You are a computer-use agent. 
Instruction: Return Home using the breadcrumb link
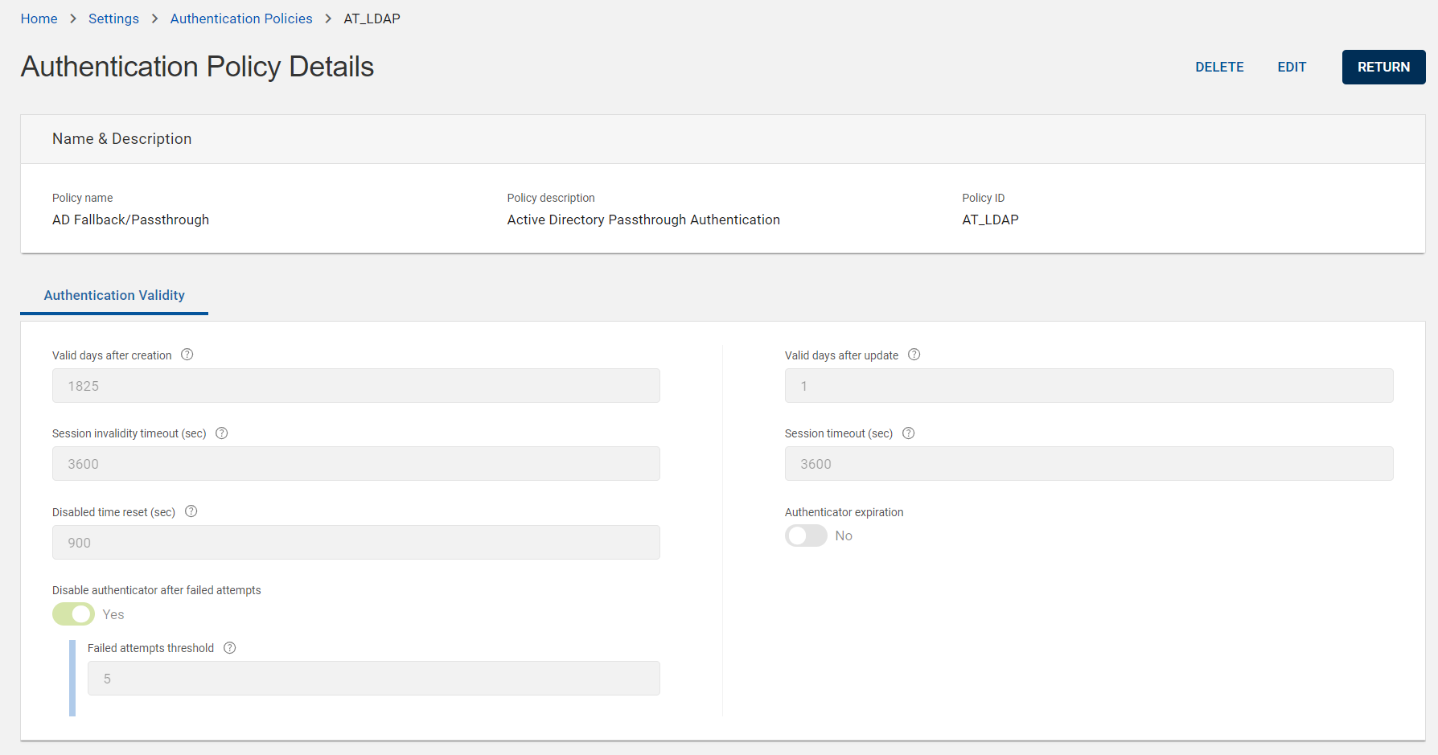click(39, 18)
